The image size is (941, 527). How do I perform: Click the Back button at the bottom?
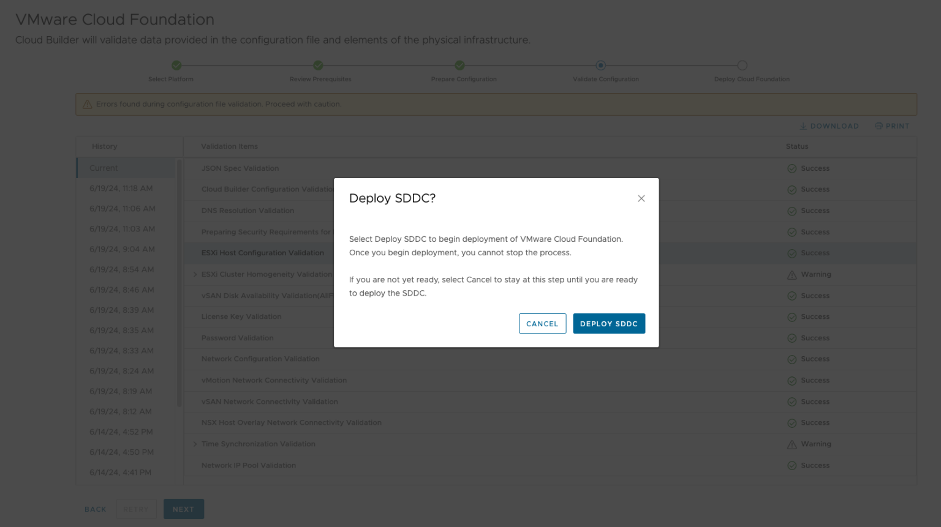coord(95,509)
